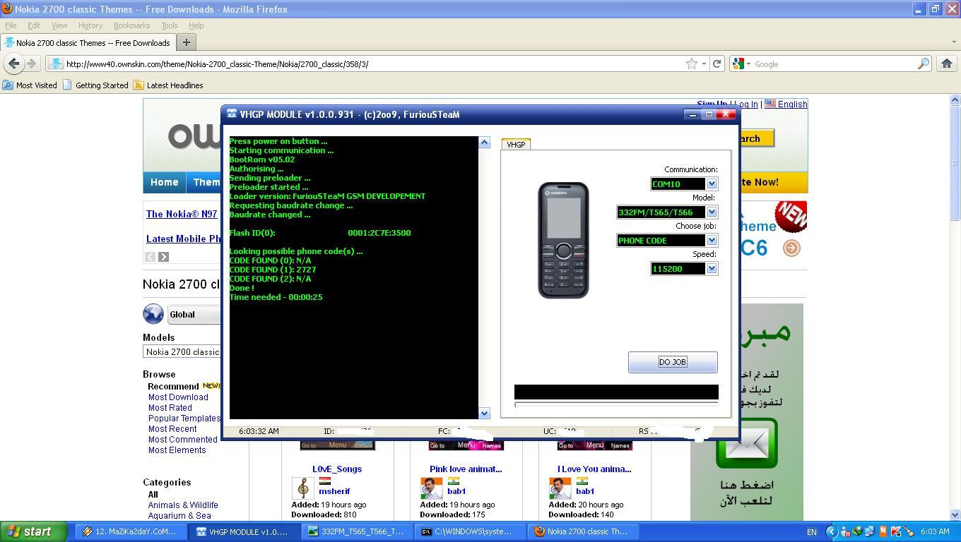Viewport: 961px width, 542px height.
Task: Open the Bookmarks menu in Firefox
Action: [x=131, y=25]
